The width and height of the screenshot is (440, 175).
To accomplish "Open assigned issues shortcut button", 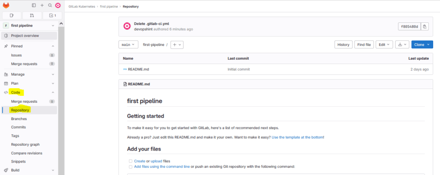I will pos(12,15).
